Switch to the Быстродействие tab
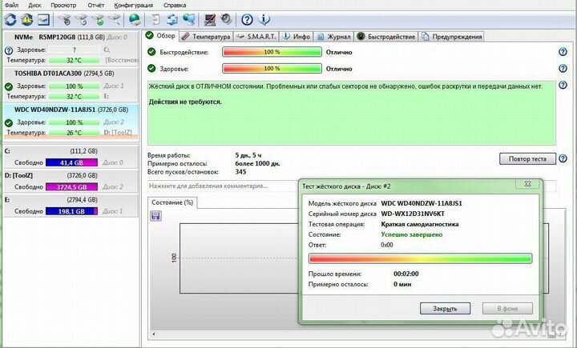This screenshot has height=348, width=577. [x=386, y=36]
